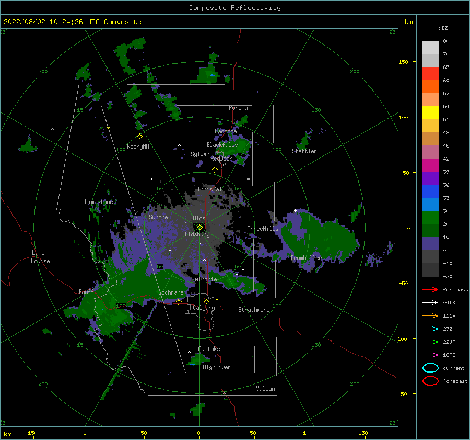Pick the slate-purple 10–0 dBZ swatch

430,244
